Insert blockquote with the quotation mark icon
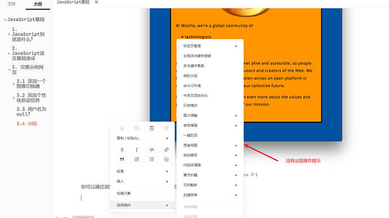Screen dimensions: 389x218 (122, 159)
